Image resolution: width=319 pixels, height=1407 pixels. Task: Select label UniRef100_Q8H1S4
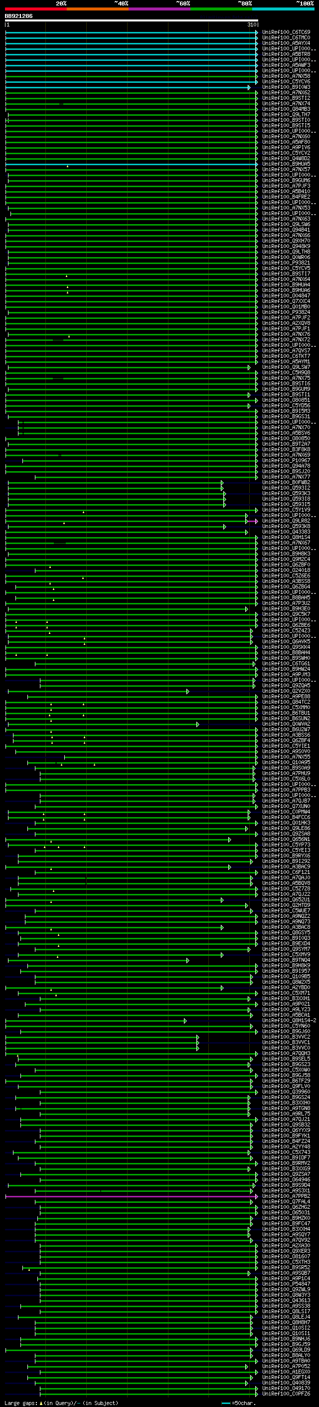pos(286,538)
